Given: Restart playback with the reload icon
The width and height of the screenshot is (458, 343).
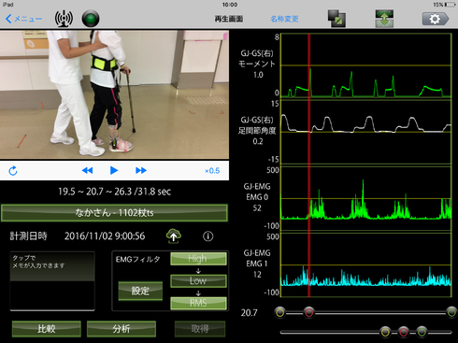Looking at the screenshot, I should [13, 171].
